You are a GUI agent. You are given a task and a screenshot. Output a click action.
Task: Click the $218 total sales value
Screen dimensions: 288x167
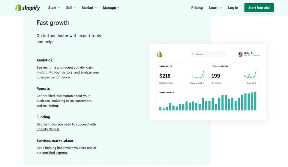[x=165, y=76]
